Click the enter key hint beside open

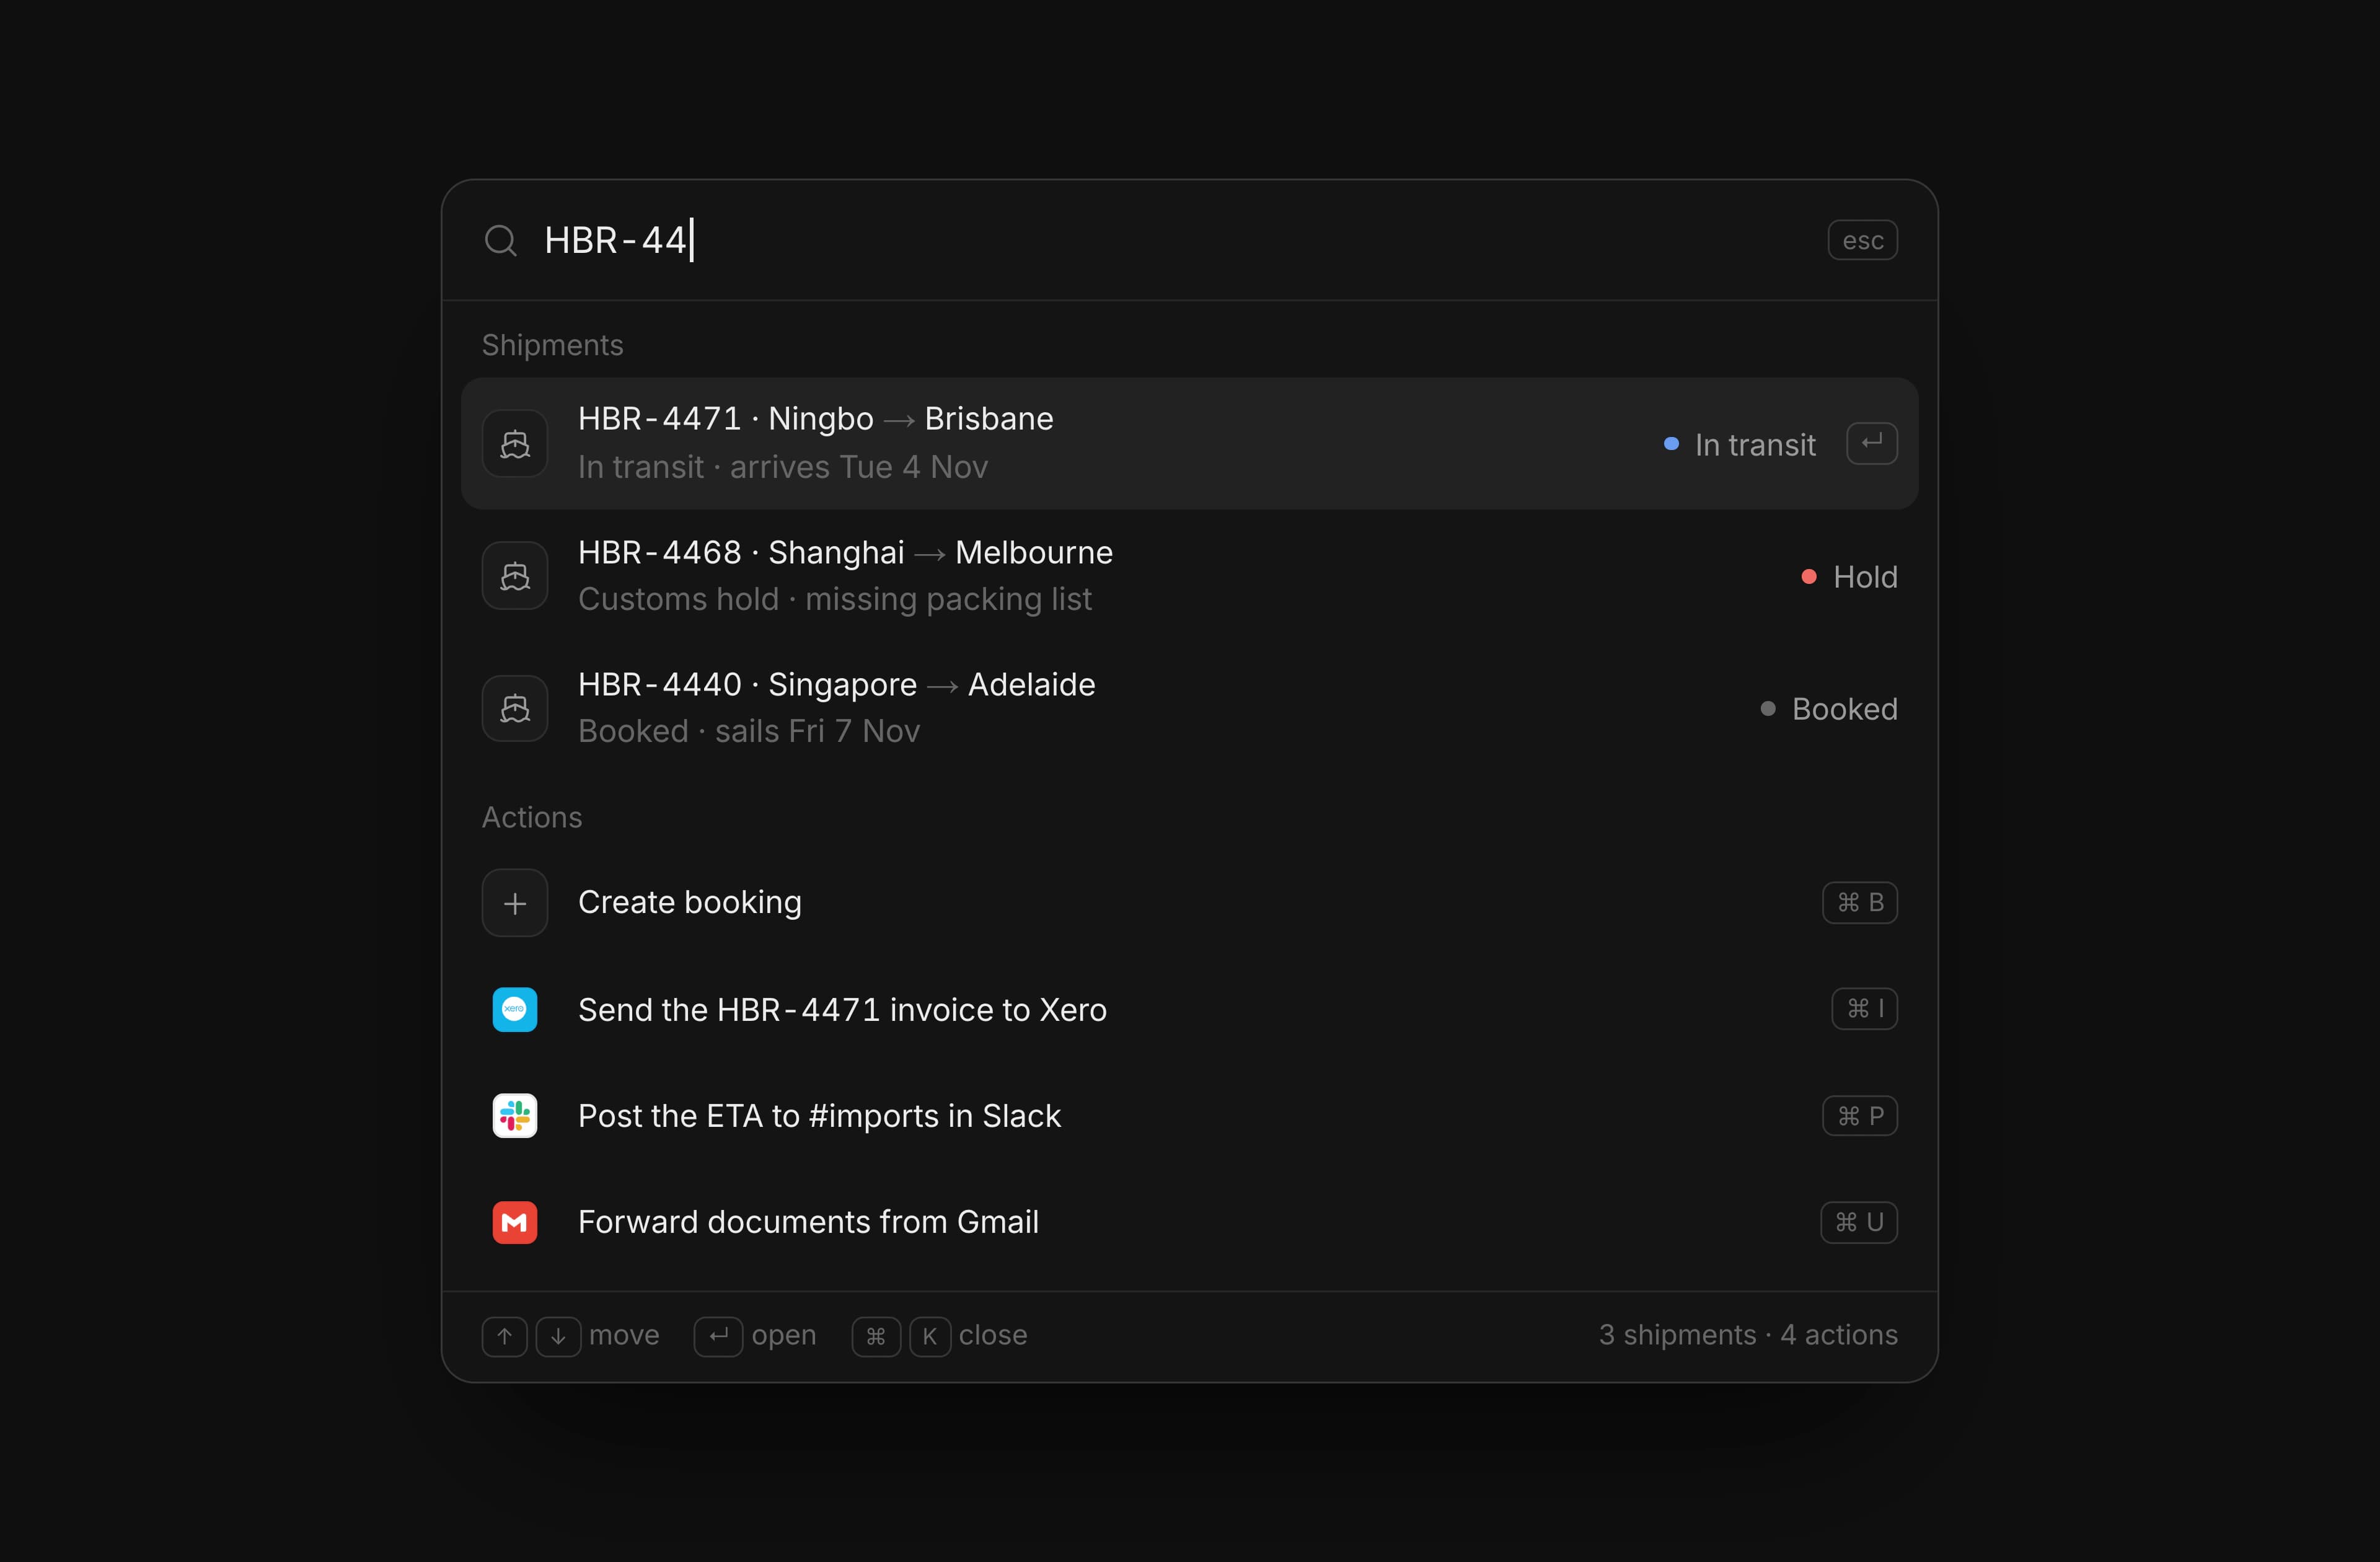[x=718, y=1337]
